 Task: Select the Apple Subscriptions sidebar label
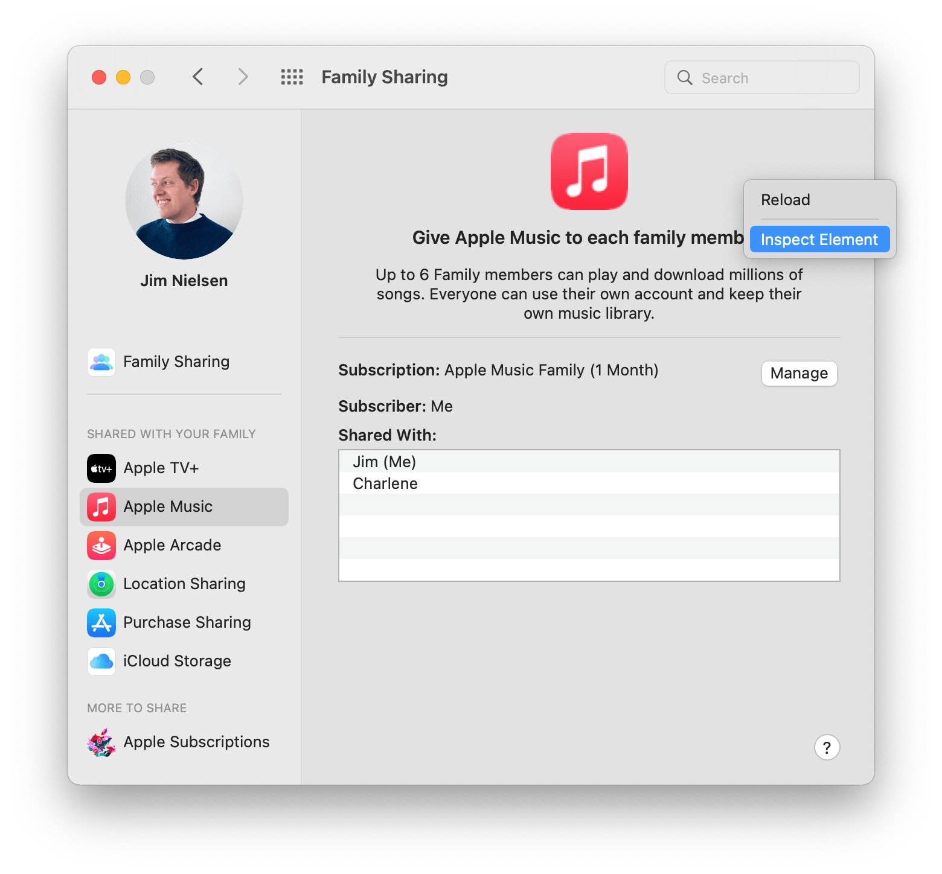196,742
